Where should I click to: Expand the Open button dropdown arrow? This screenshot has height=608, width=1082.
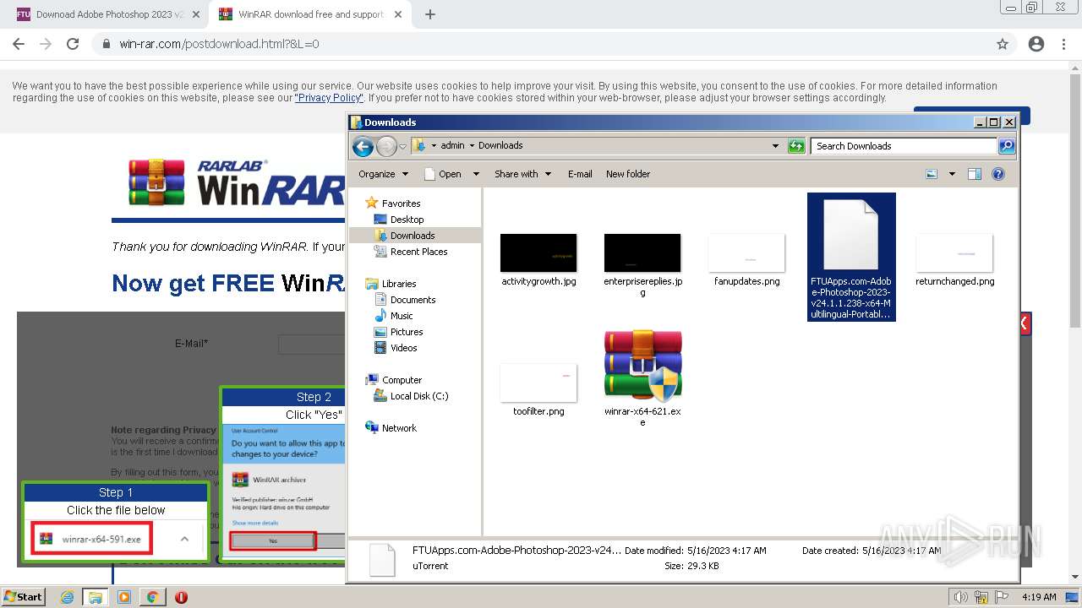(x=476, y=174)
